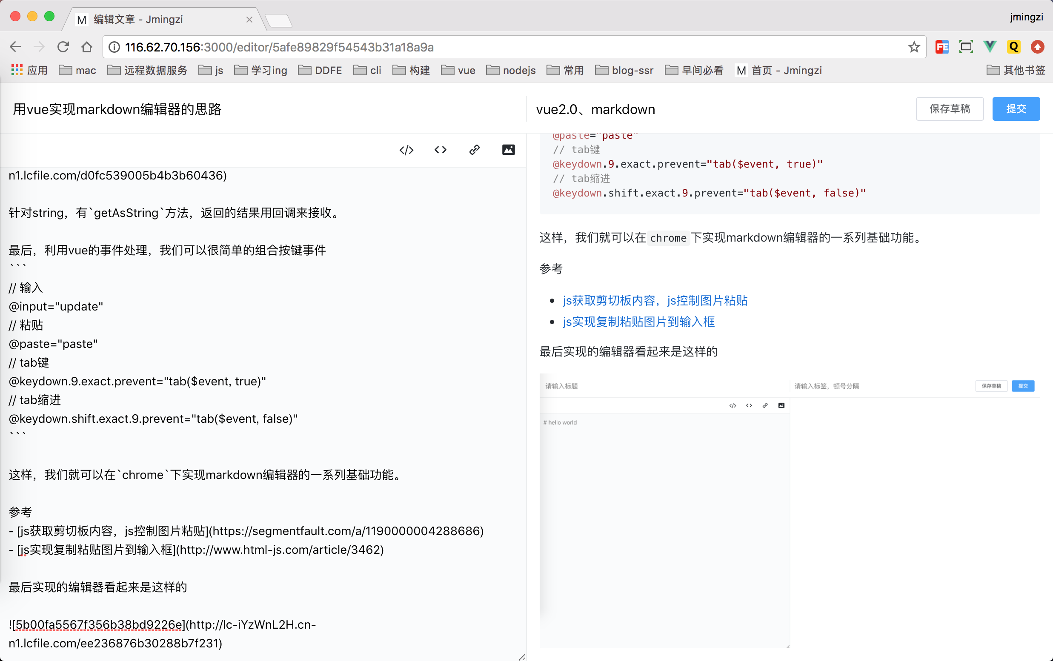This screenshot has width=1053, height=661.
Task: Open link js获取剪切板内容，js控制图片粘贴
Action: click(655, 301)
